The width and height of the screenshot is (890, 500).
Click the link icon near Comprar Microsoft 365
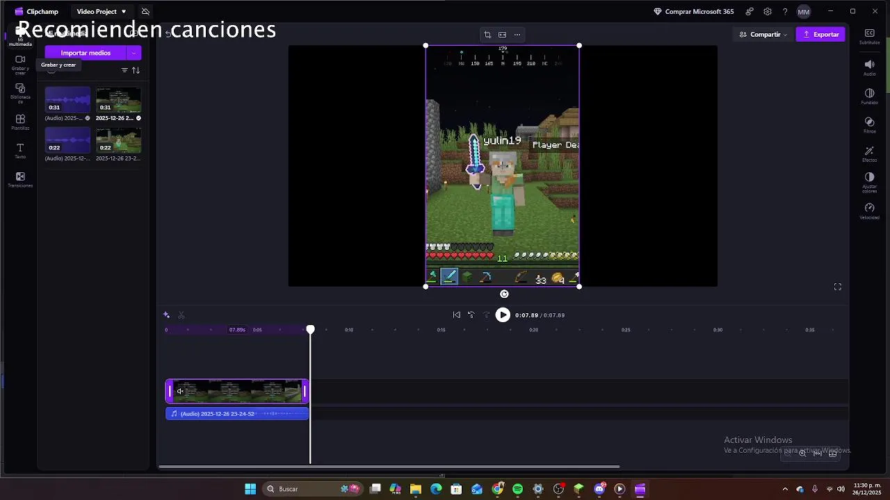pos(749,12)
